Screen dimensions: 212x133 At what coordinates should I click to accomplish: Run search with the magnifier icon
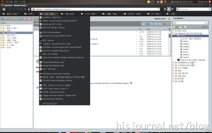[210, 9]
